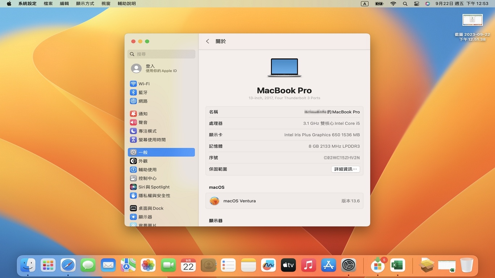Open Messages from the Dock

tap(88, 265)
